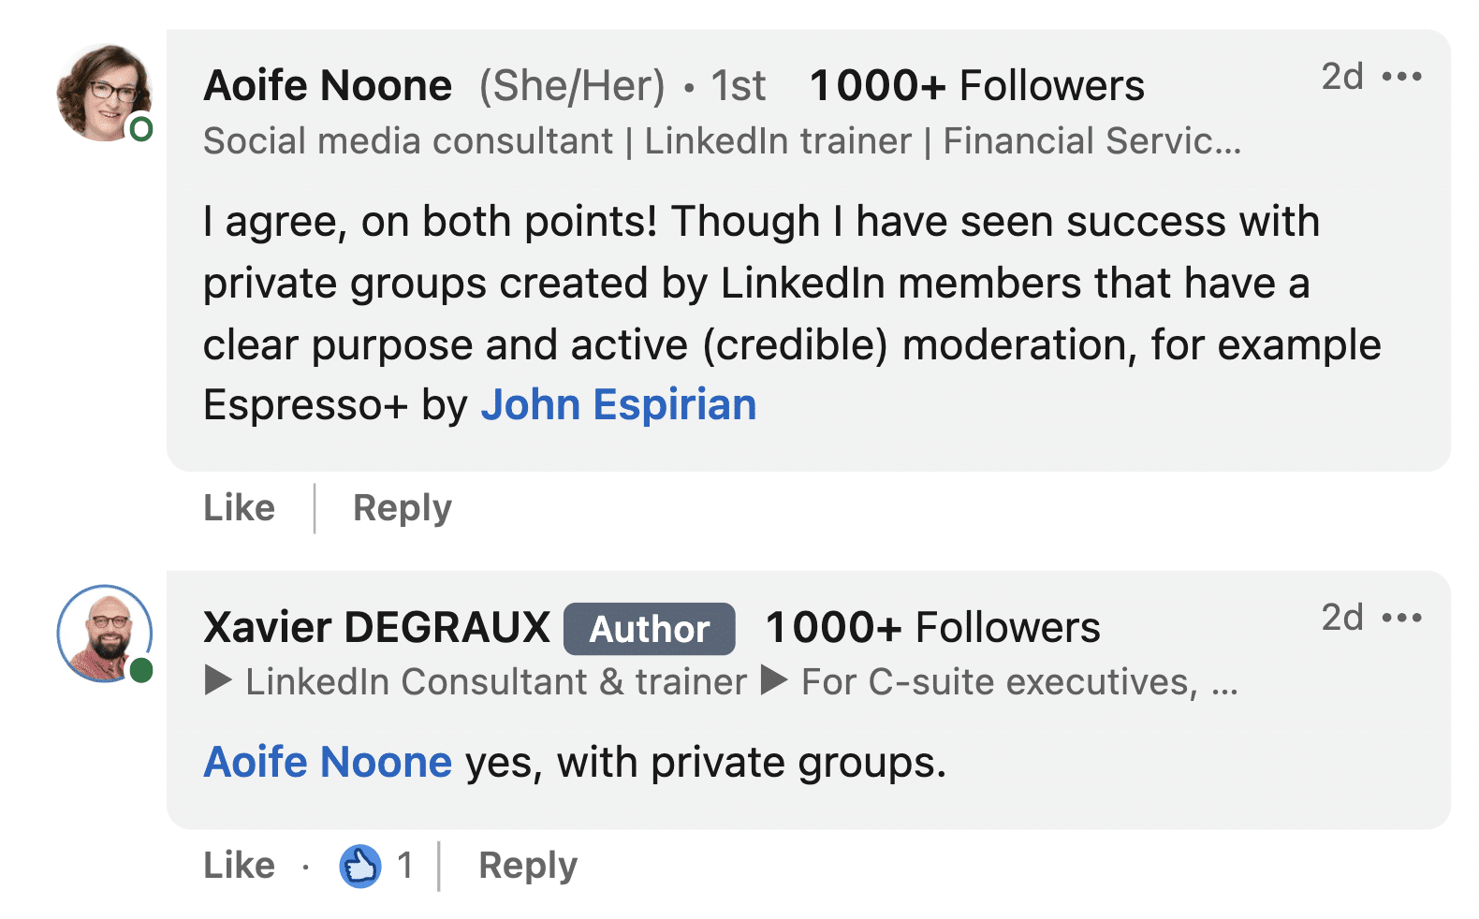Open Xavier DEGRAUX's profile photo

(104, 634)
